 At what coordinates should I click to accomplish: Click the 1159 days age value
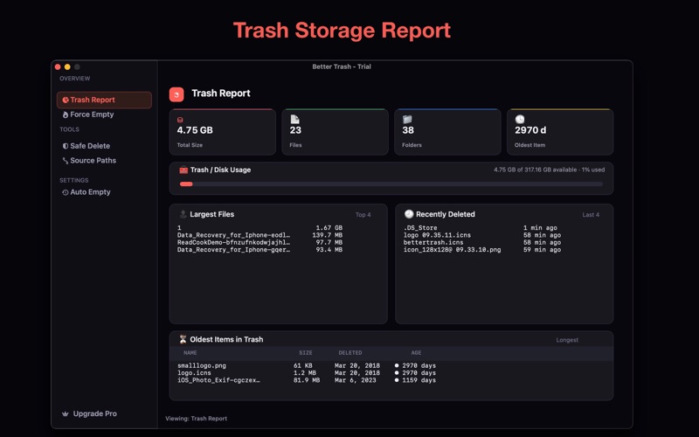(x=419, y=380)
